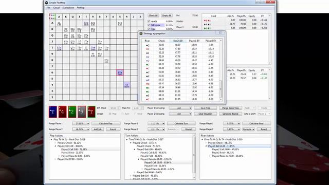
Task: Sort by Bet 24.00 column header
Action: pos(178,41)
